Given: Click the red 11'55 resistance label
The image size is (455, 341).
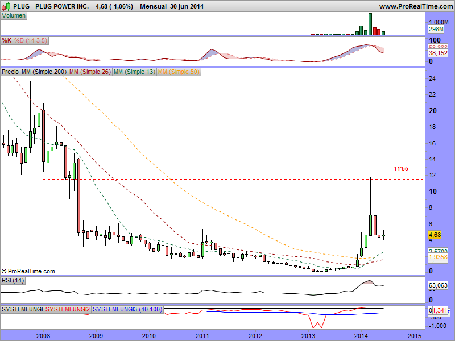Looking at the screenshot, I should 401,168.
